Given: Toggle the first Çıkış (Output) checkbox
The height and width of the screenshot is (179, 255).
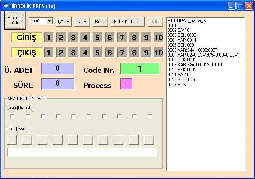Looking at the screenshot, I should pos(13,117).
